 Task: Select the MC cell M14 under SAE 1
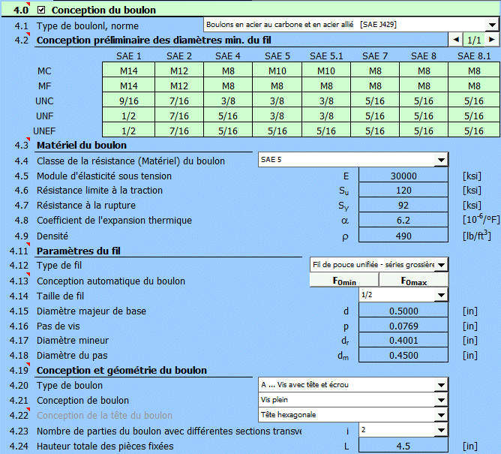tap(129, 71)
